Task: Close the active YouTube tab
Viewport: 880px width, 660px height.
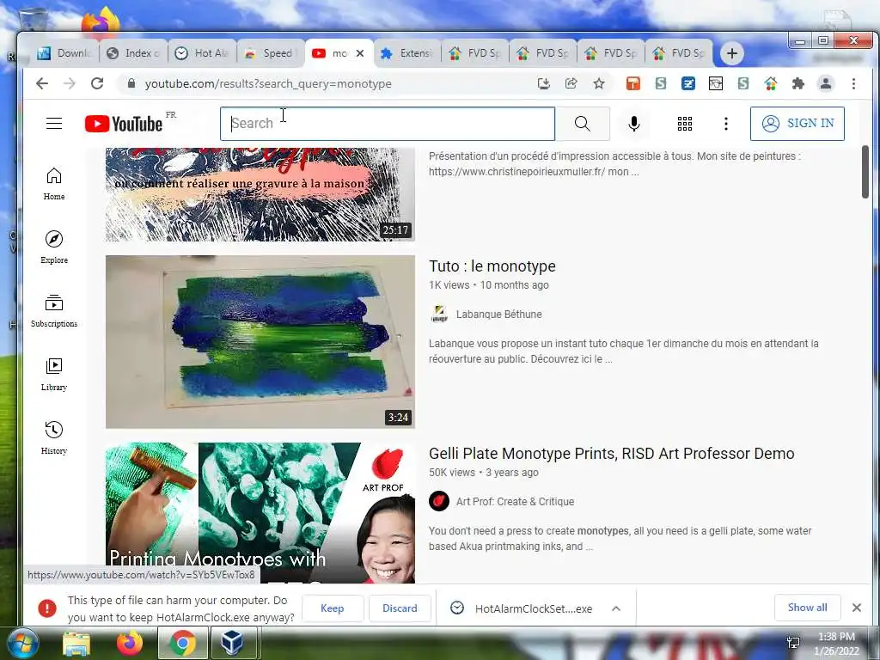Action: 360,53
